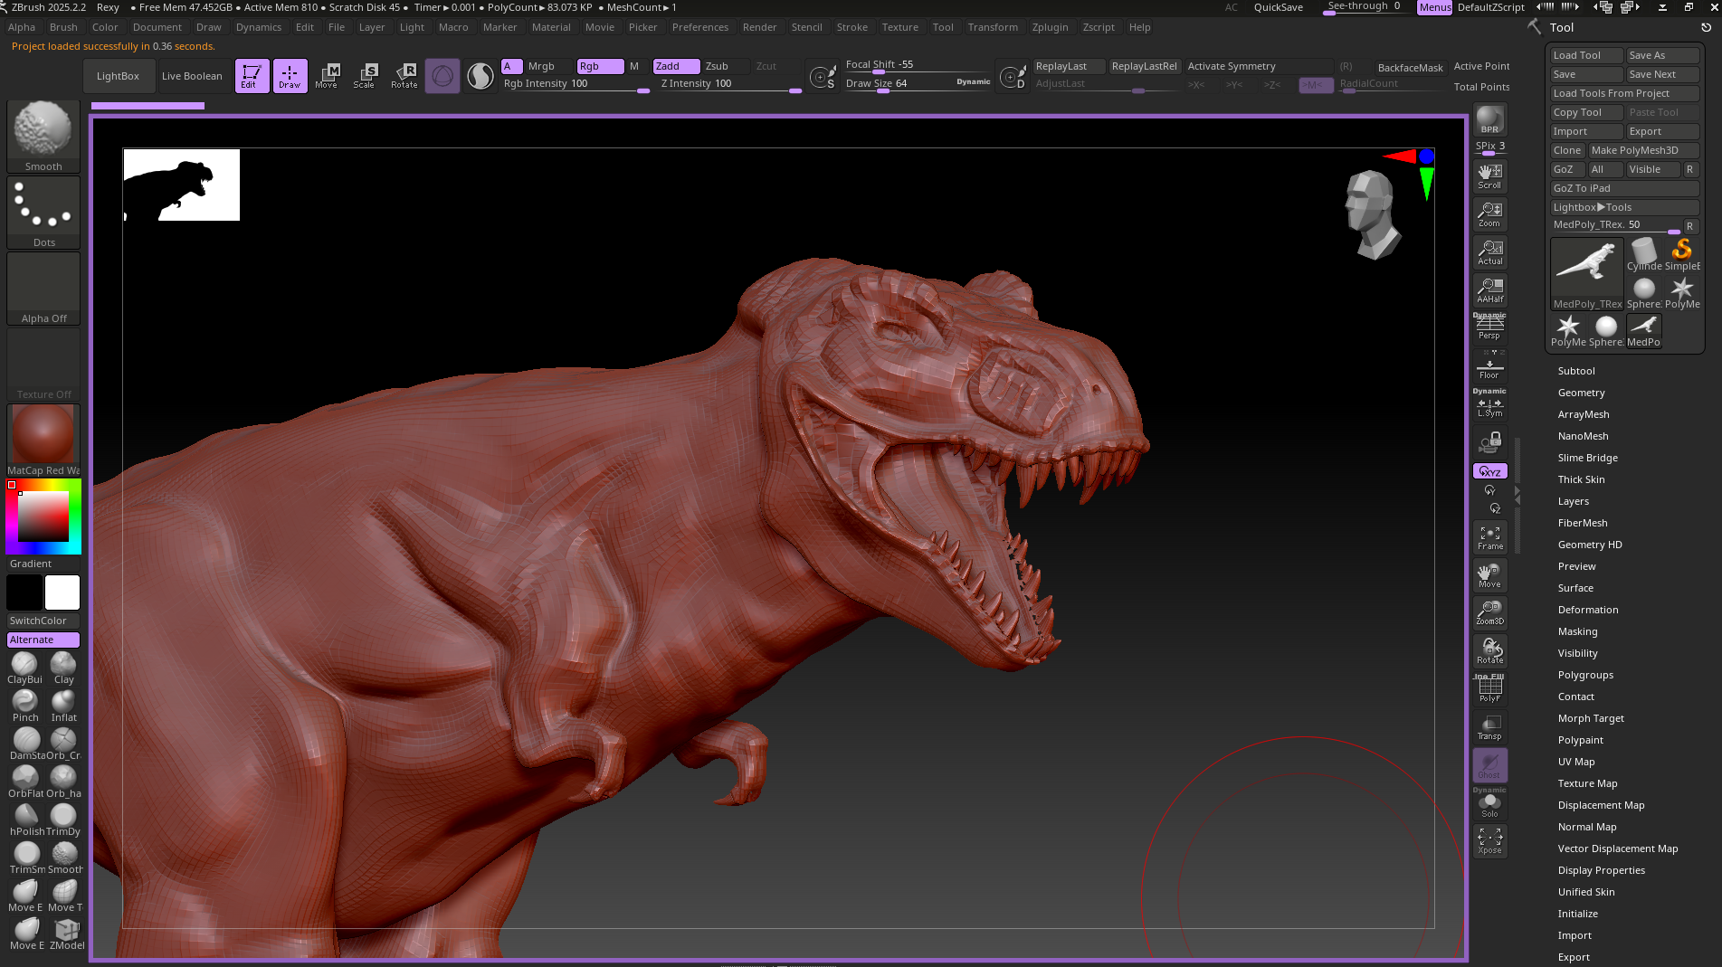Click the GoZ To iPad button
Image resolution: width=1722 pixels, height=967 pixels.
click(x=1624, y=188)
